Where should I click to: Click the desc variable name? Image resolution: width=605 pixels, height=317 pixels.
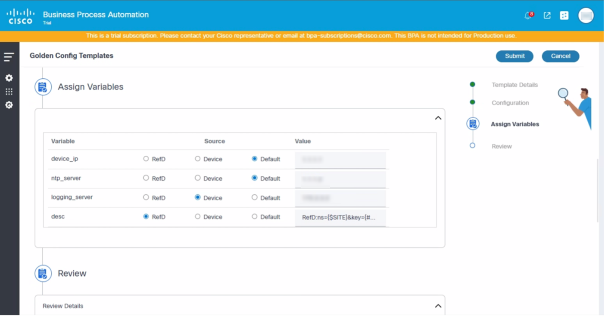pos(58,216)
